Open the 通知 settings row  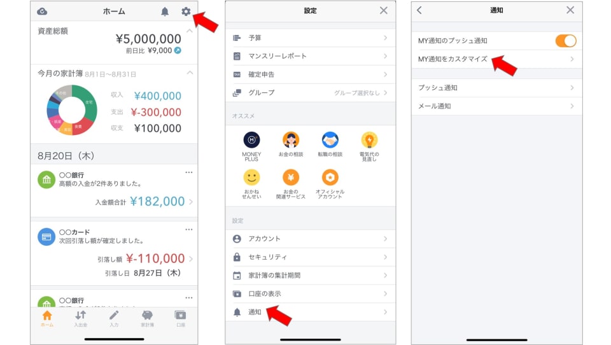(x=310, y=312)
